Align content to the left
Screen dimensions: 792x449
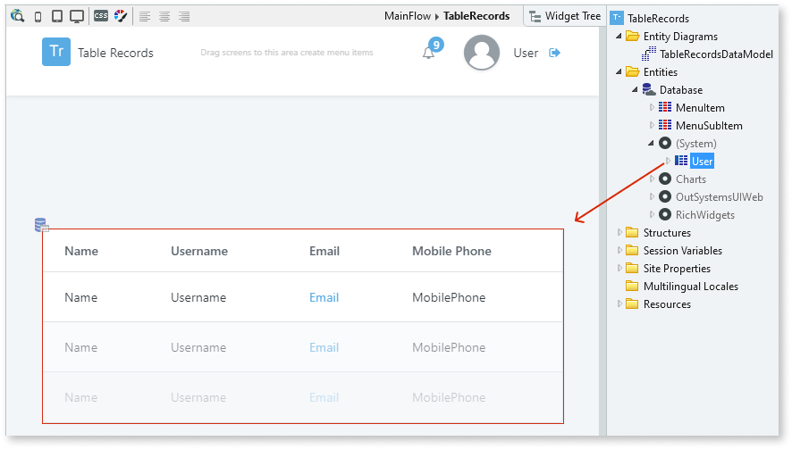pyautogui.click(x=145, y=16)
